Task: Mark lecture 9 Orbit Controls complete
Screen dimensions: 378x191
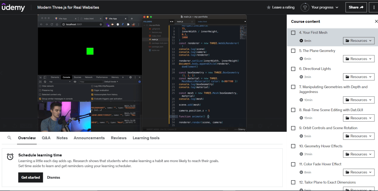Action: pos(293,128)
